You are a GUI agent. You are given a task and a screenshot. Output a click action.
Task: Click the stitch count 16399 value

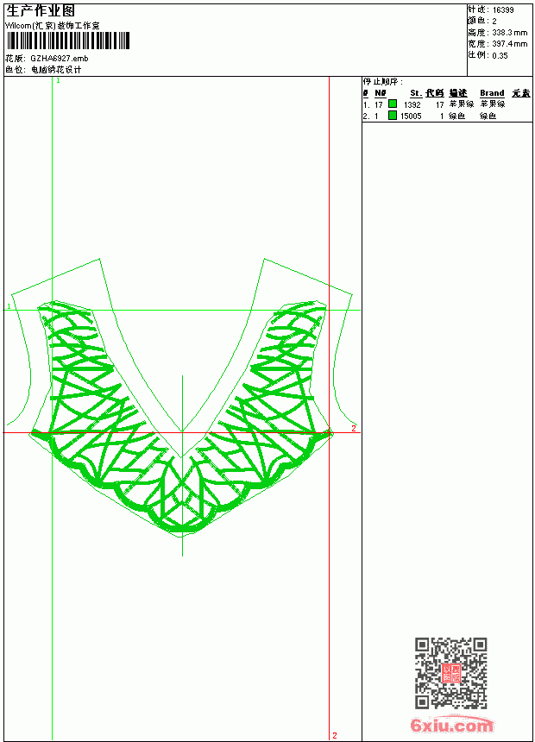503,10
